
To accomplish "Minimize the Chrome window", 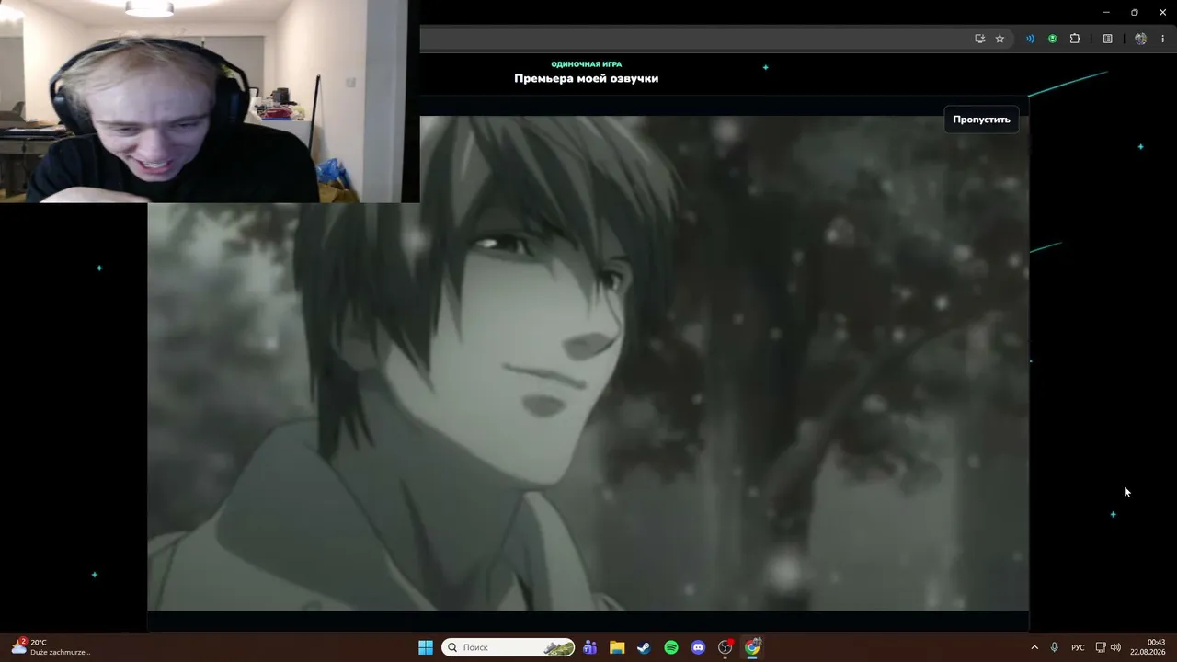I will 1105,12.
